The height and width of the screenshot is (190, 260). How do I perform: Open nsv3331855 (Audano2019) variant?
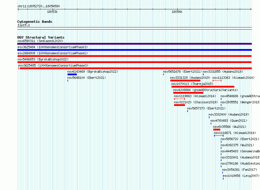pos(223,72)
